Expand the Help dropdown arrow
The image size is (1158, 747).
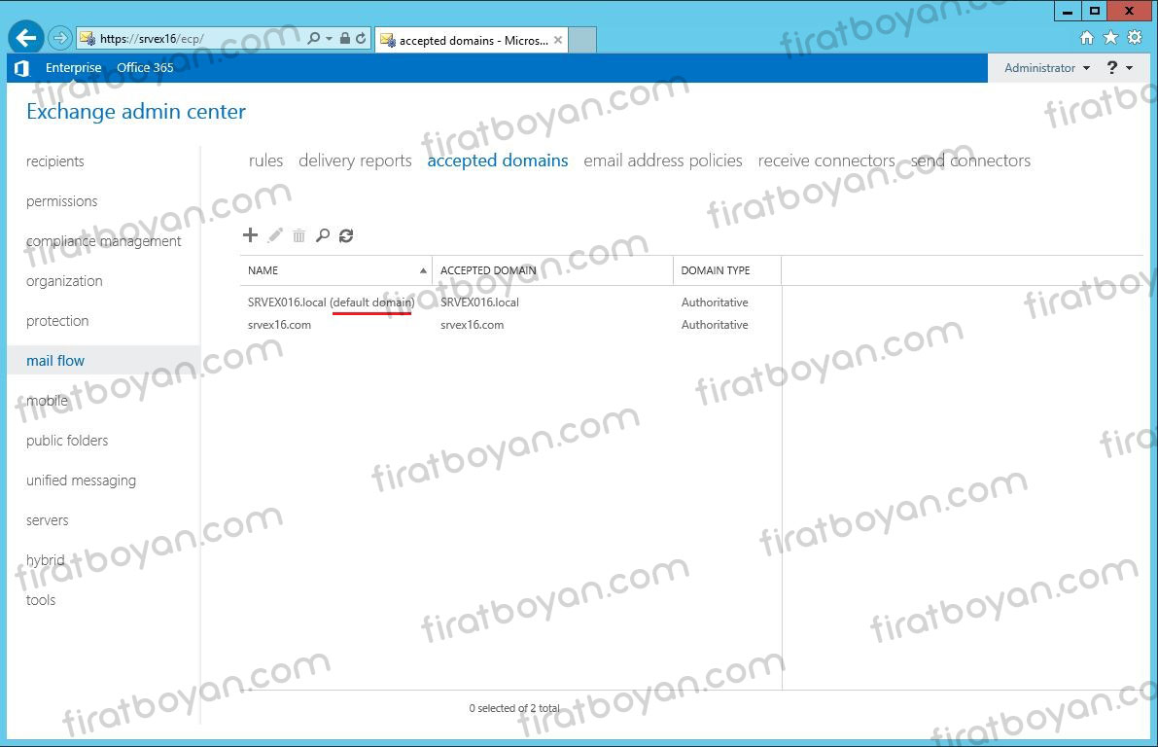[x=1129, y=68]
